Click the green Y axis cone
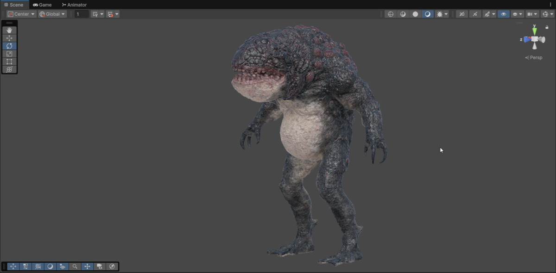Viewport: 556px width, 273px height. 535,31
